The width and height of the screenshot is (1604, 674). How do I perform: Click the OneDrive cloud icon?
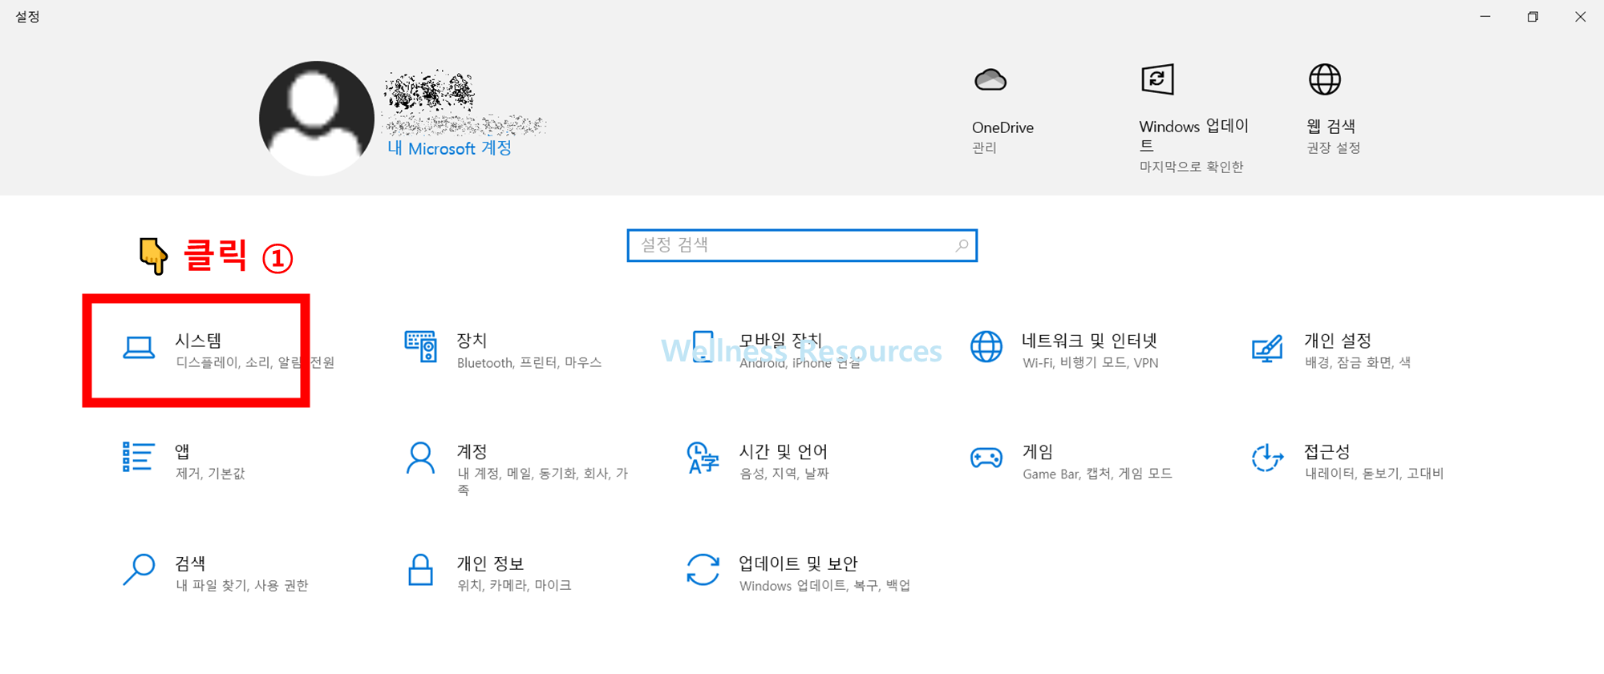point(990,80)
